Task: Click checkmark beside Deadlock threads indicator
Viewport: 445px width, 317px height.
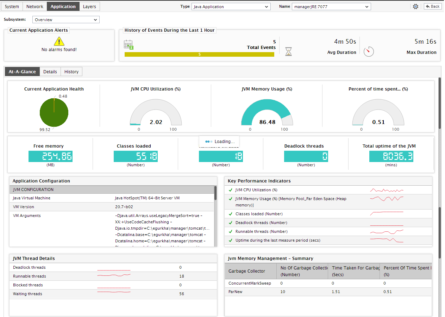Action: (x=230, y=223)
